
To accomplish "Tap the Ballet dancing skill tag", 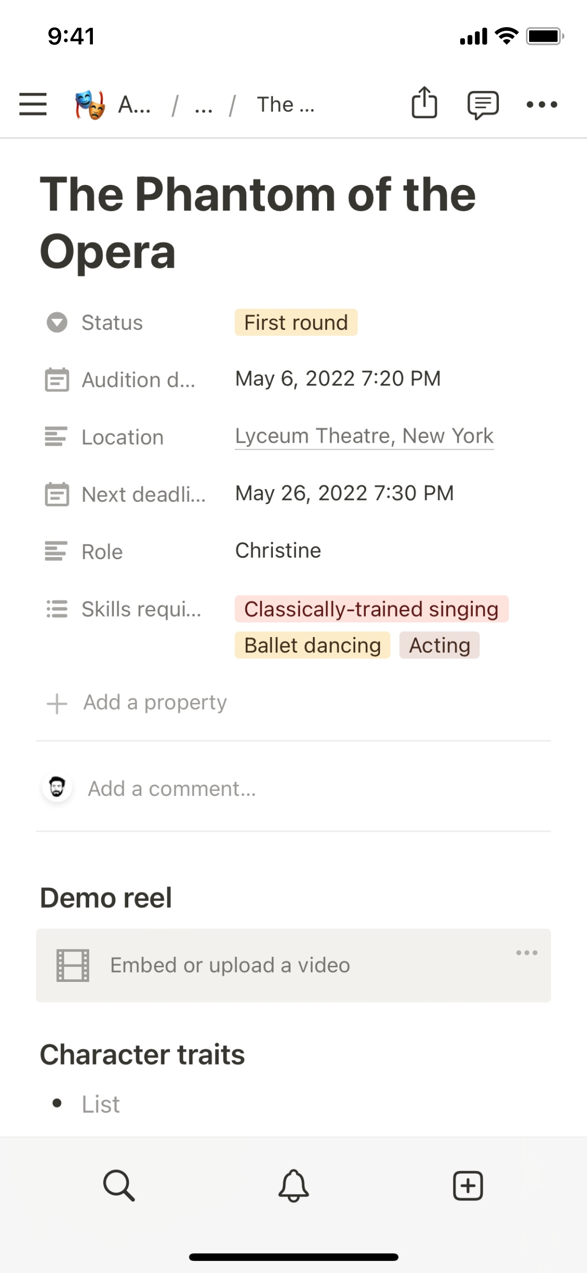I will point(312,645).
